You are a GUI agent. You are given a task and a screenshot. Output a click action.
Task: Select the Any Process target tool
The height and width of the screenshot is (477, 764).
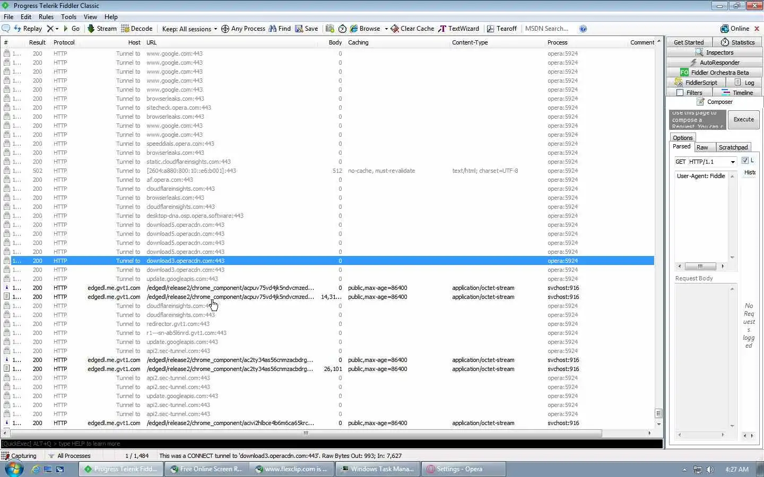click(243, 29)
